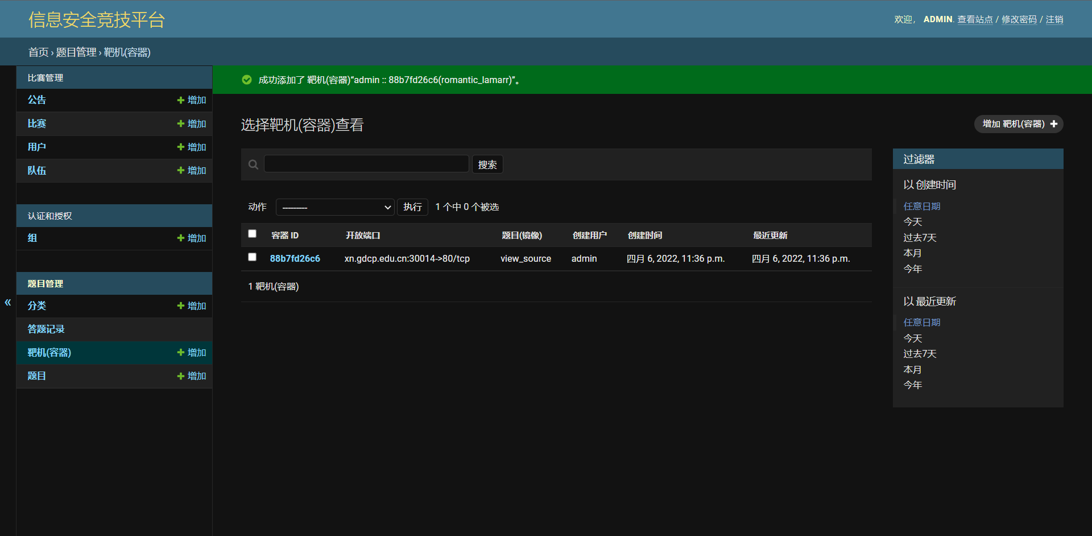Open container link 88b7fd26c6
Screen dimensions: 1092x536
(295, 259)
